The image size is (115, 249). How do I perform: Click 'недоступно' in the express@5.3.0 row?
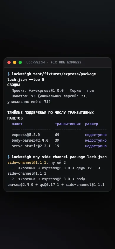tap(96, 135)
